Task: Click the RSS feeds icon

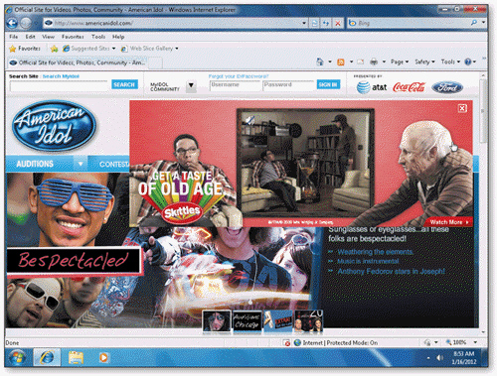Action: pos(340,62)
